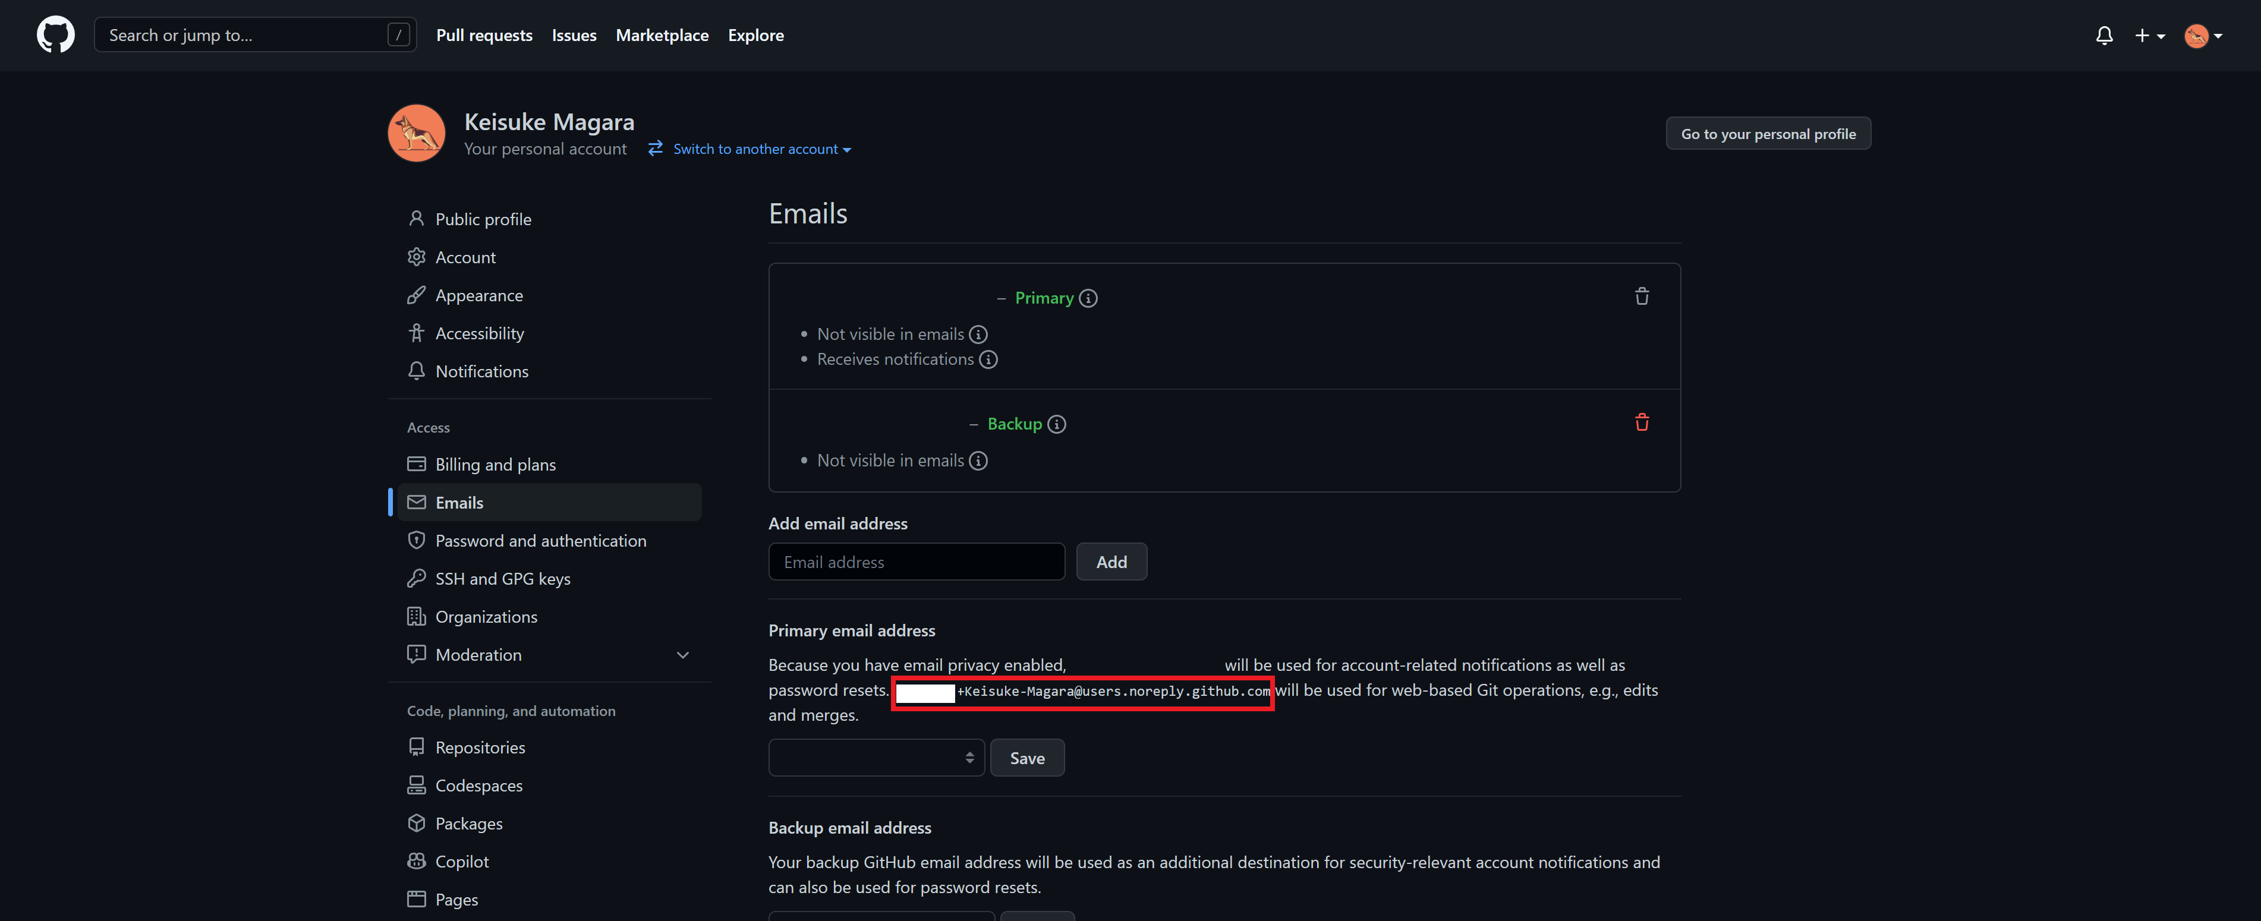Image resolution: width=2261 pixels, height=921 pixels.
Task: Open the Pull requests menu
Action: 484,35
